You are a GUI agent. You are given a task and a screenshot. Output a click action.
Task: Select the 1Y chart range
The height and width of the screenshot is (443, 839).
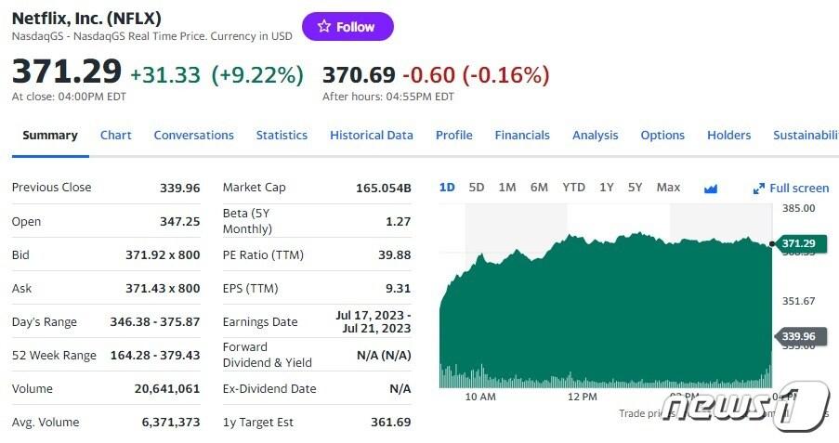pos(607,188)
